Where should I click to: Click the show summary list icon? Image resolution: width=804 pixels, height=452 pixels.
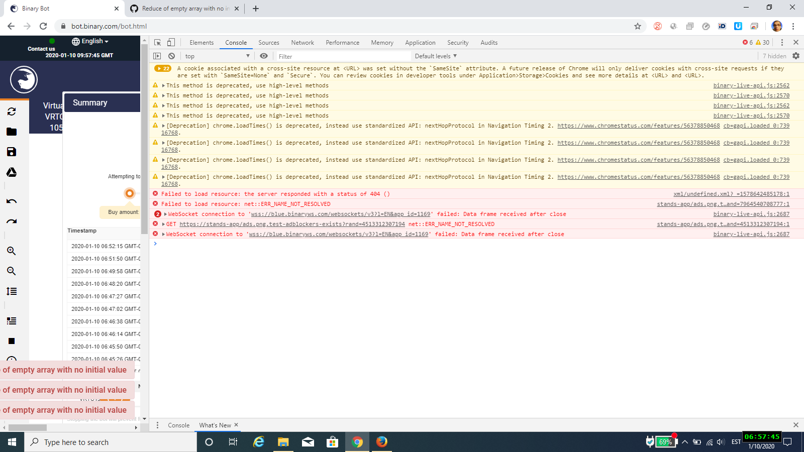coord(12,321)
